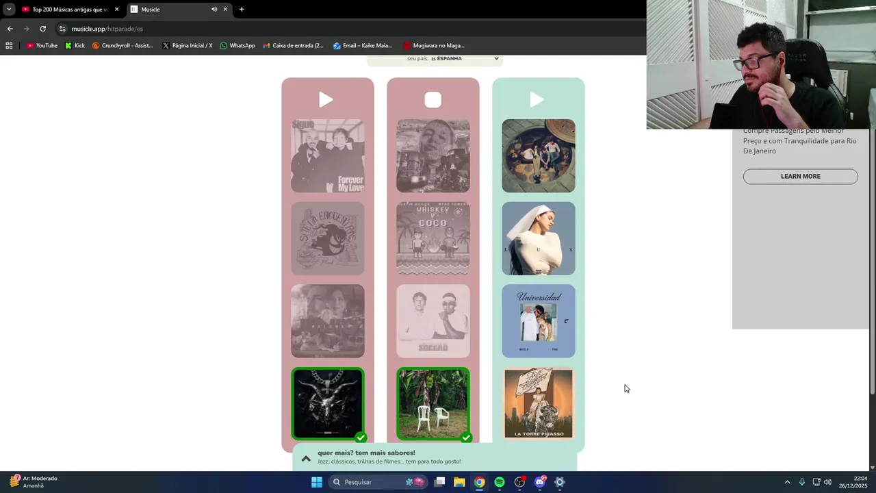876x493 pixels.
Task: Close the Top 200 Músicas YouTube tab
Action: (116, 10)
